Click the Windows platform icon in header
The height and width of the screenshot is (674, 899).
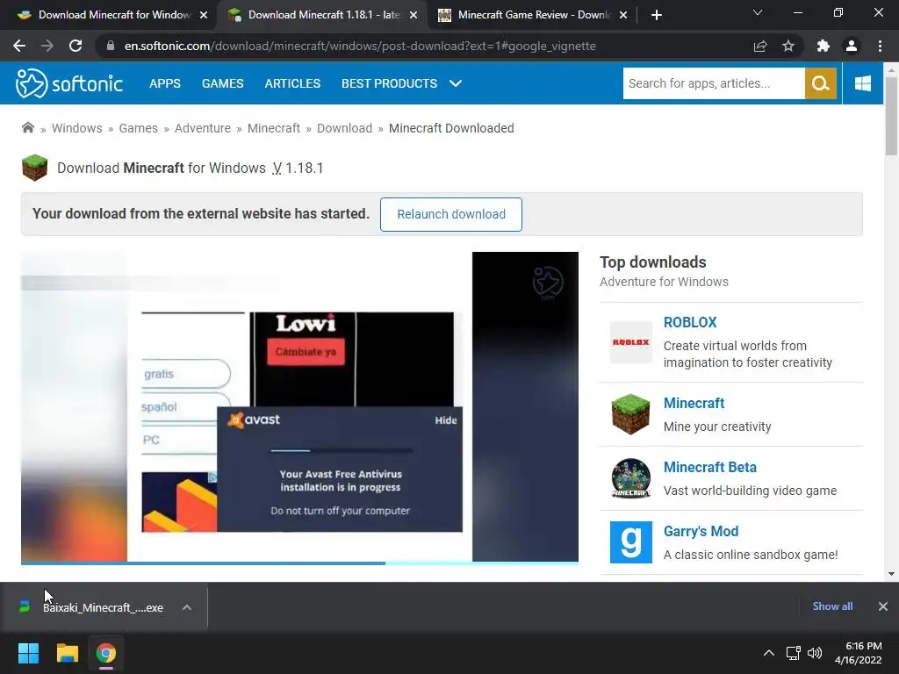pyautogui.click(x=863, y=83)
